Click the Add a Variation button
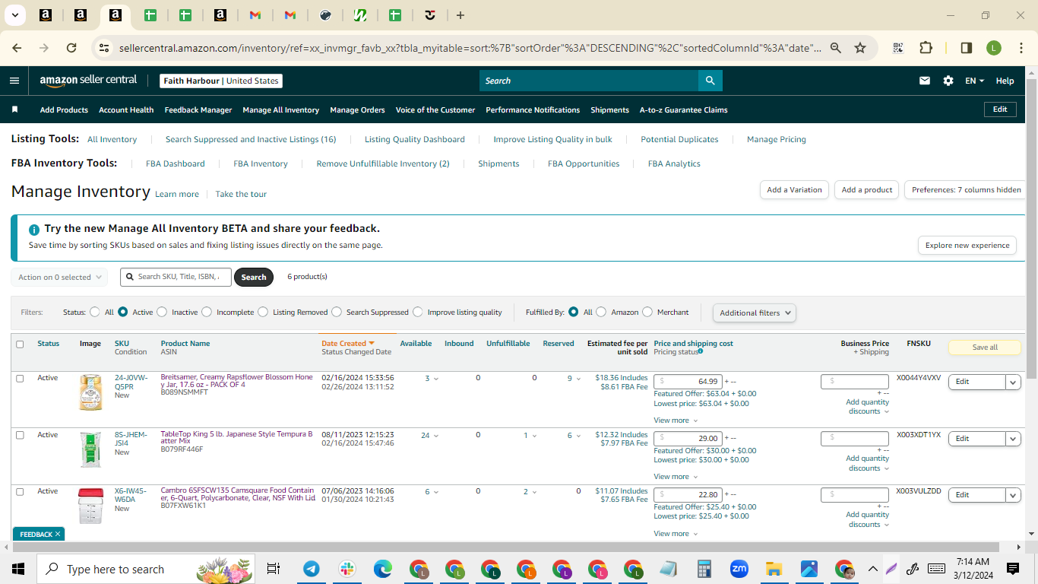 tap(794, 190)
